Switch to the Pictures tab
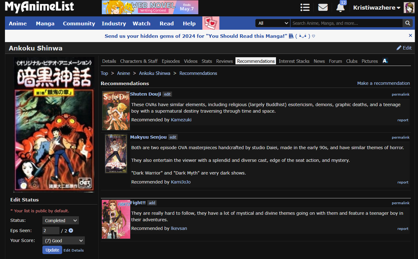 [x=370, y=61]
